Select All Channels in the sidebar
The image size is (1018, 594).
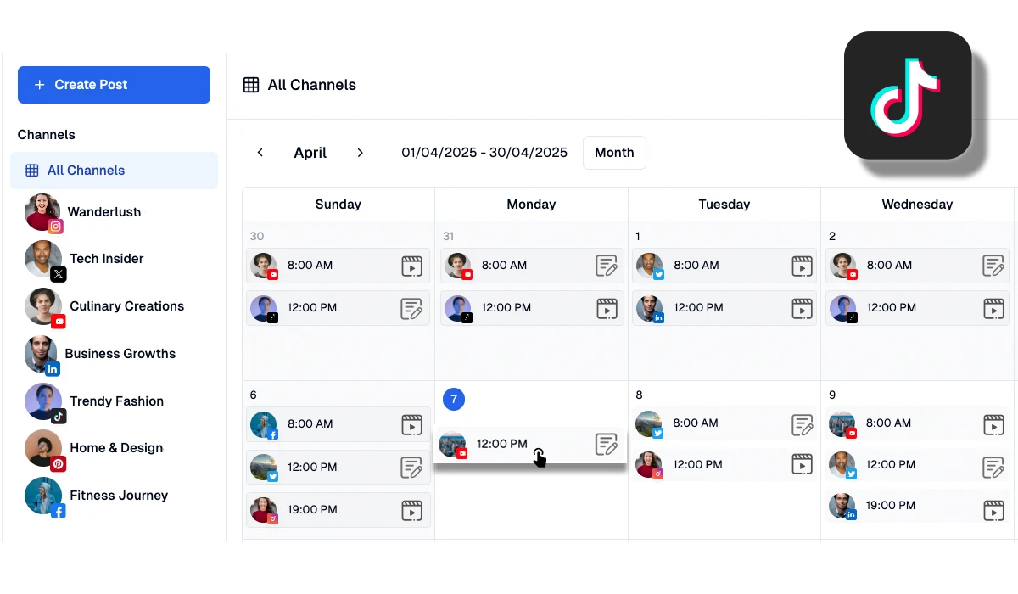[114, 171]
